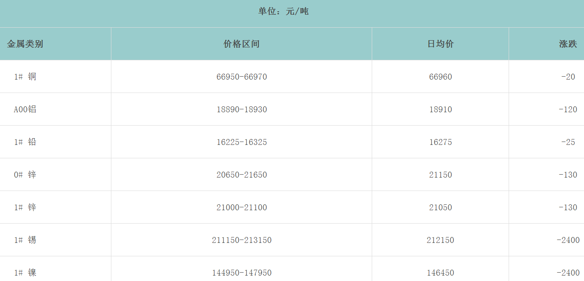Viewport: 584px width, 281px height.
Task: Select the A00铝 metal name cell
Action: click(x=25, y=109)
